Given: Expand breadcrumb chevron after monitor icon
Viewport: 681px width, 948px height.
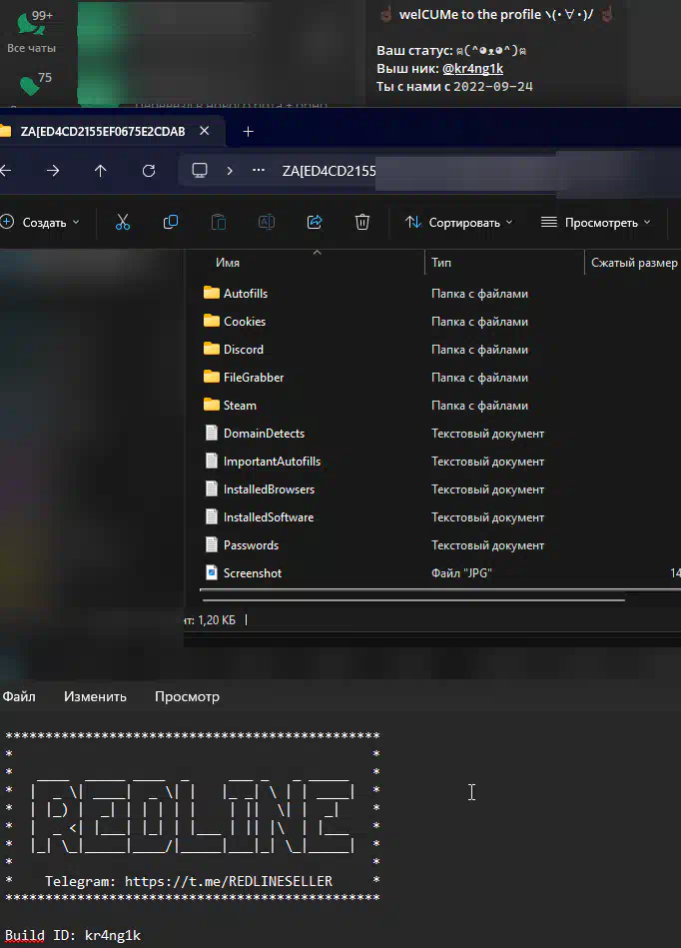Looking at the screenshot, I should coord(230,171).
